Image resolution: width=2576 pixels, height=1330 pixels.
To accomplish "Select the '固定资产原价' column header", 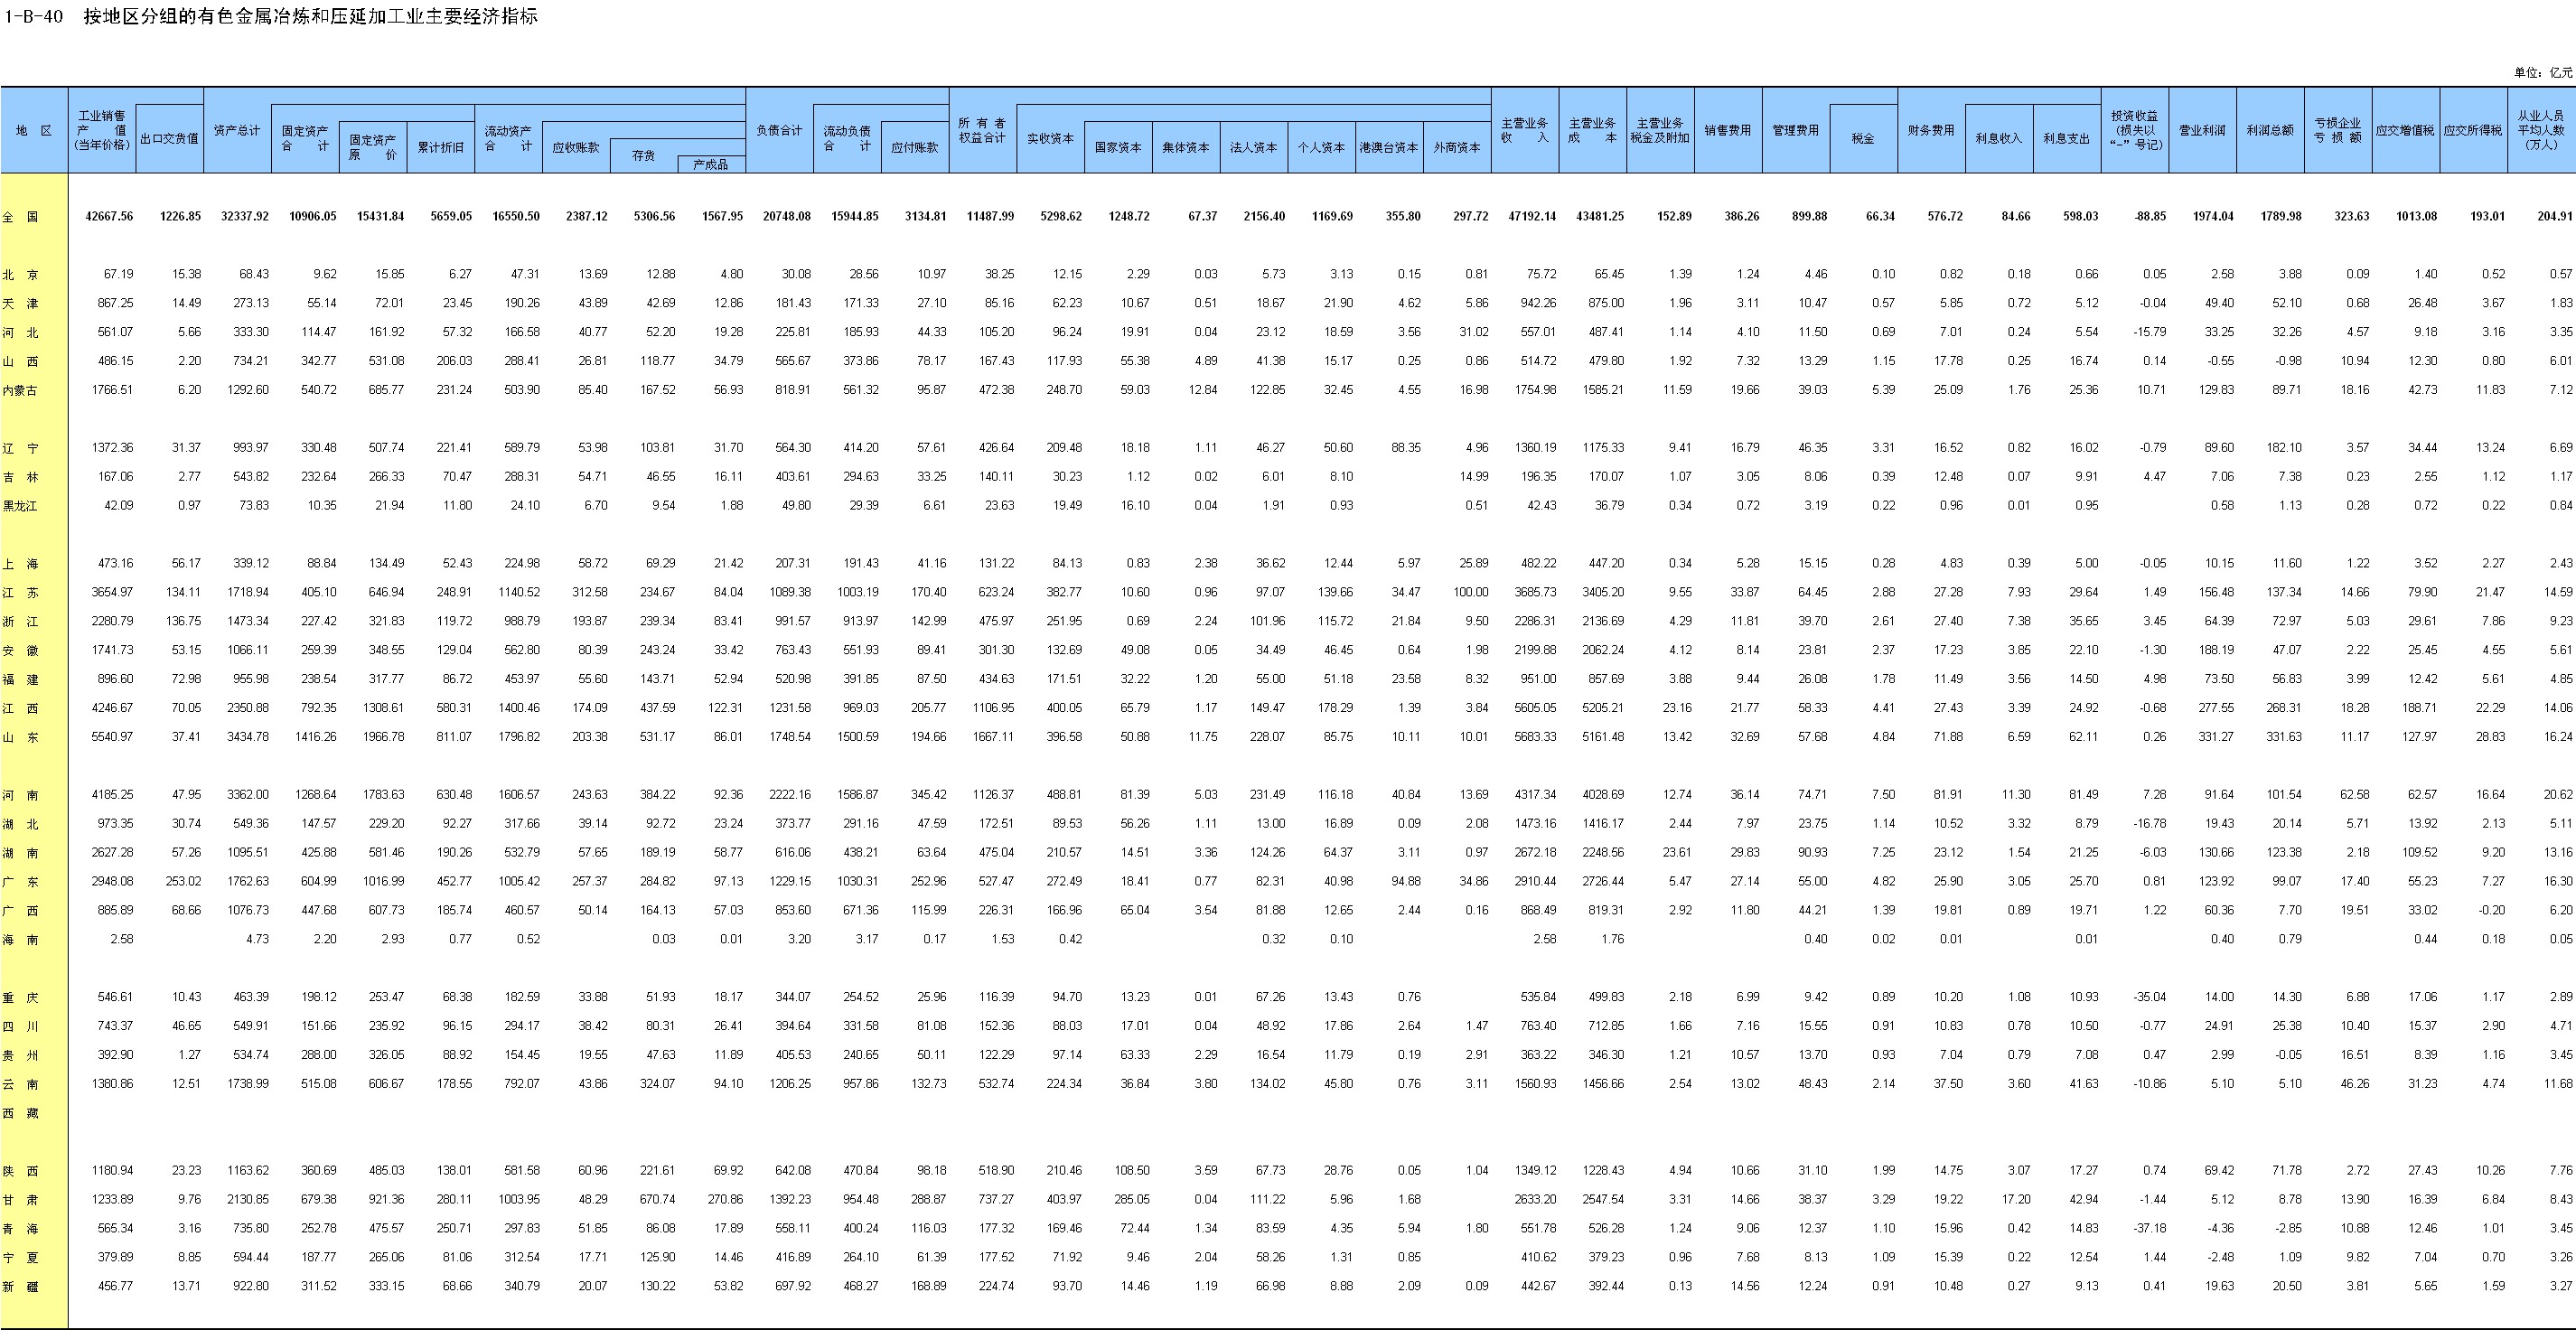I will pyautogui.click(x=373, y=148).
